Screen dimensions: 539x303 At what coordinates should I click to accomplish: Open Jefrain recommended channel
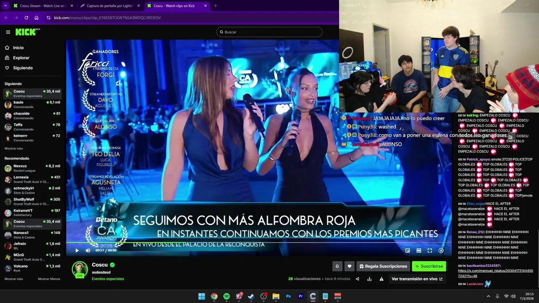(32, 246)
